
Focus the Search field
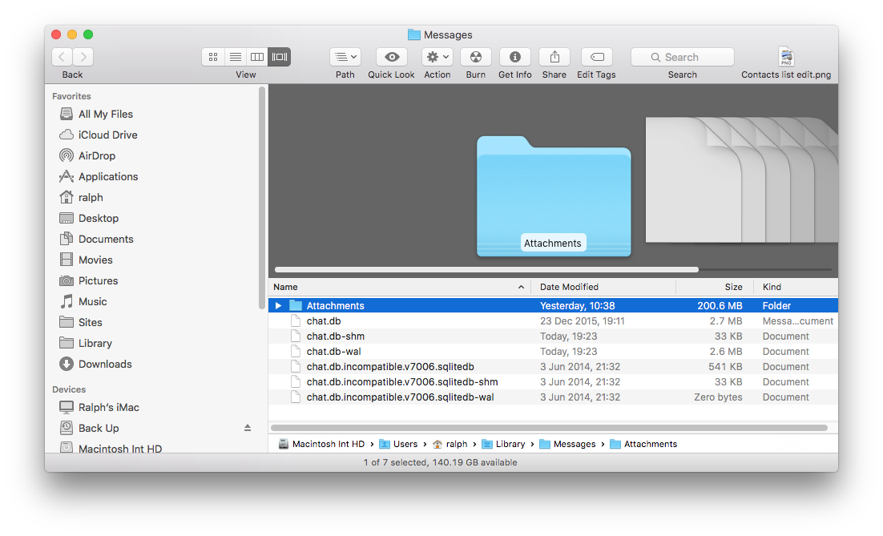(x=683, y=57)
